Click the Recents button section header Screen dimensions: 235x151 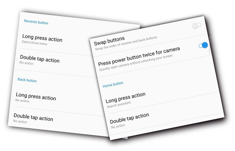pyautogui.click(x=36, y=22)
